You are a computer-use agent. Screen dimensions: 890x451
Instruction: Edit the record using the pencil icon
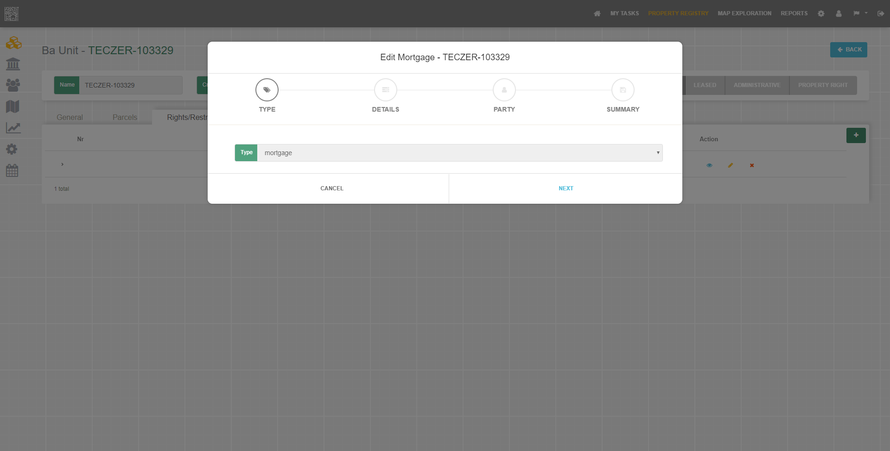(731, 165)
